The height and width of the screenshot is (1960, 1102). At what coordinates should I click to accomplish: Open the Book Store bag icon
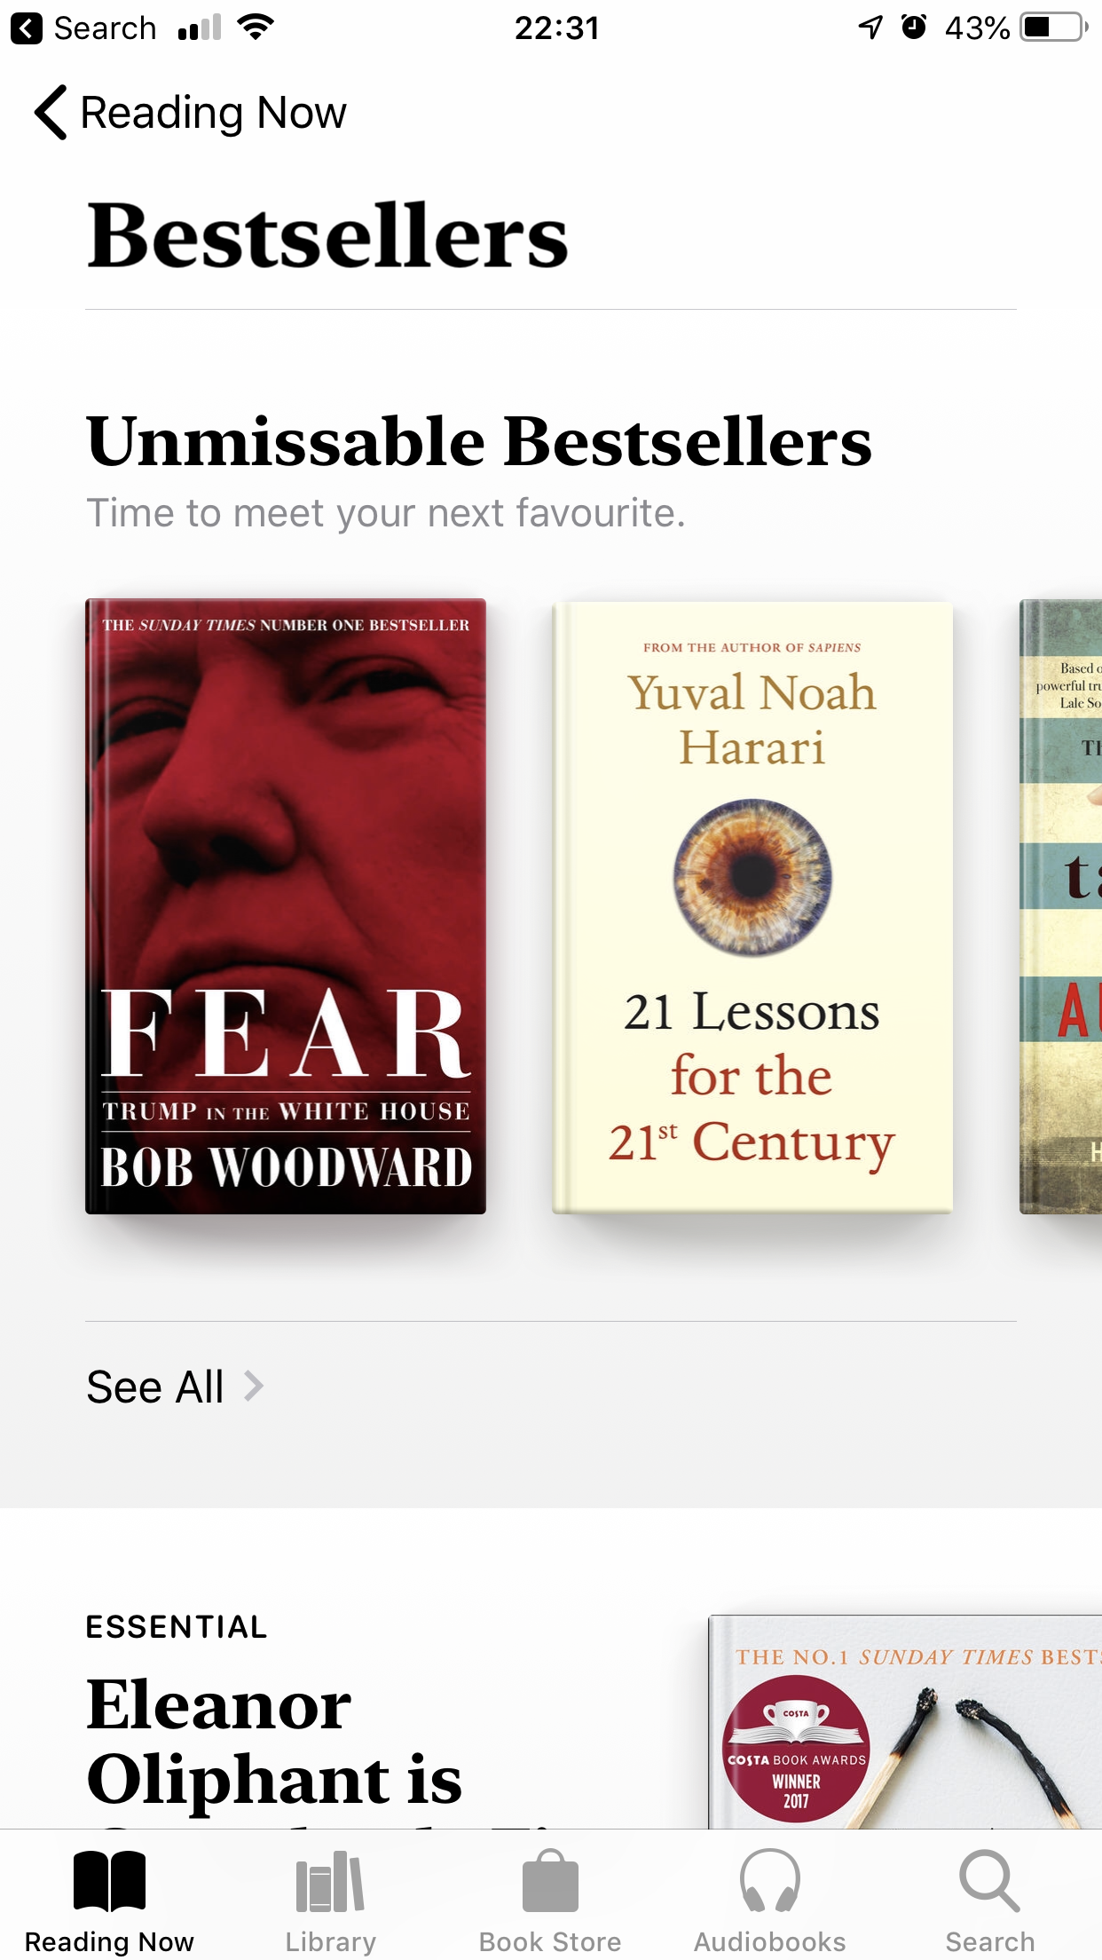coord(550,1881)
